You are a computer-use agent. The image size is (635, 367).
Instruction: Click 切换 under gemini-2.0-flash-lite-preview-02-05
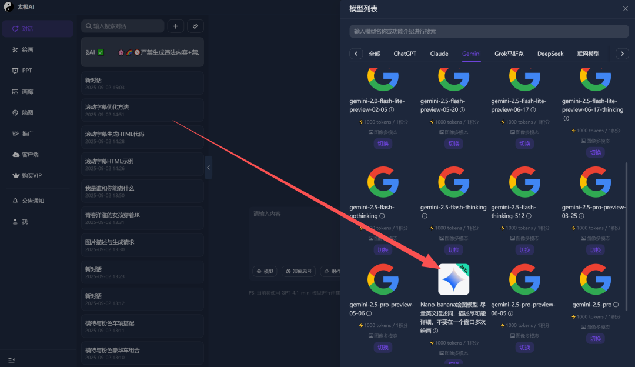[x=383, y=144]
